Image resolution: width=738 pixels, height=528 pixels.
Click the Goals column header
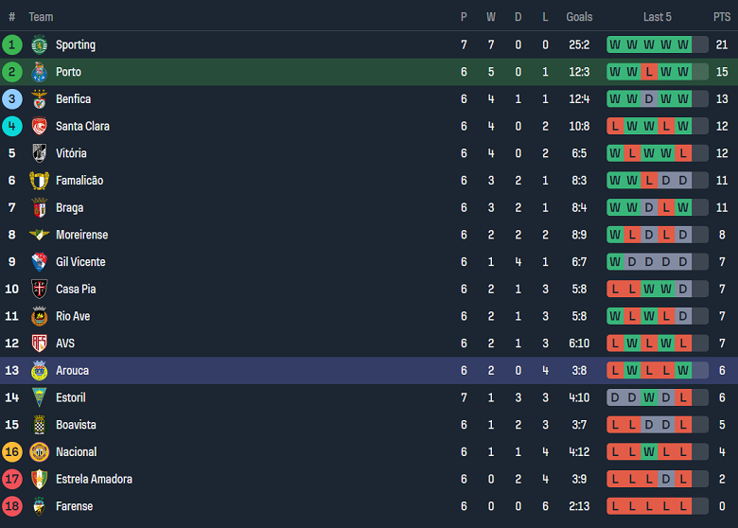[579, 17]
